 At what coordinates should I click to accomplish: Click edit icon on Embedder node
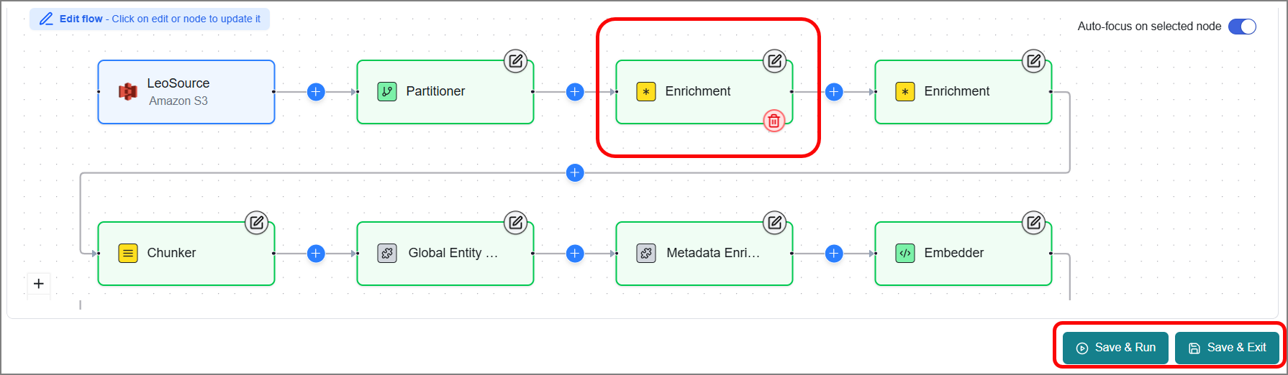click(x=1033, y=223)
